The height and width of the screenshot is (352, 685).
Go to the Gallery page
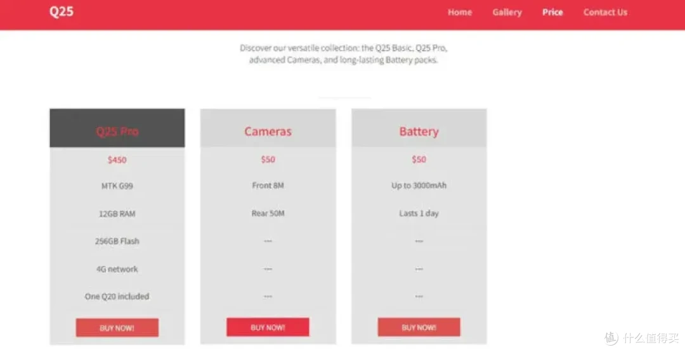pos(507,12)
